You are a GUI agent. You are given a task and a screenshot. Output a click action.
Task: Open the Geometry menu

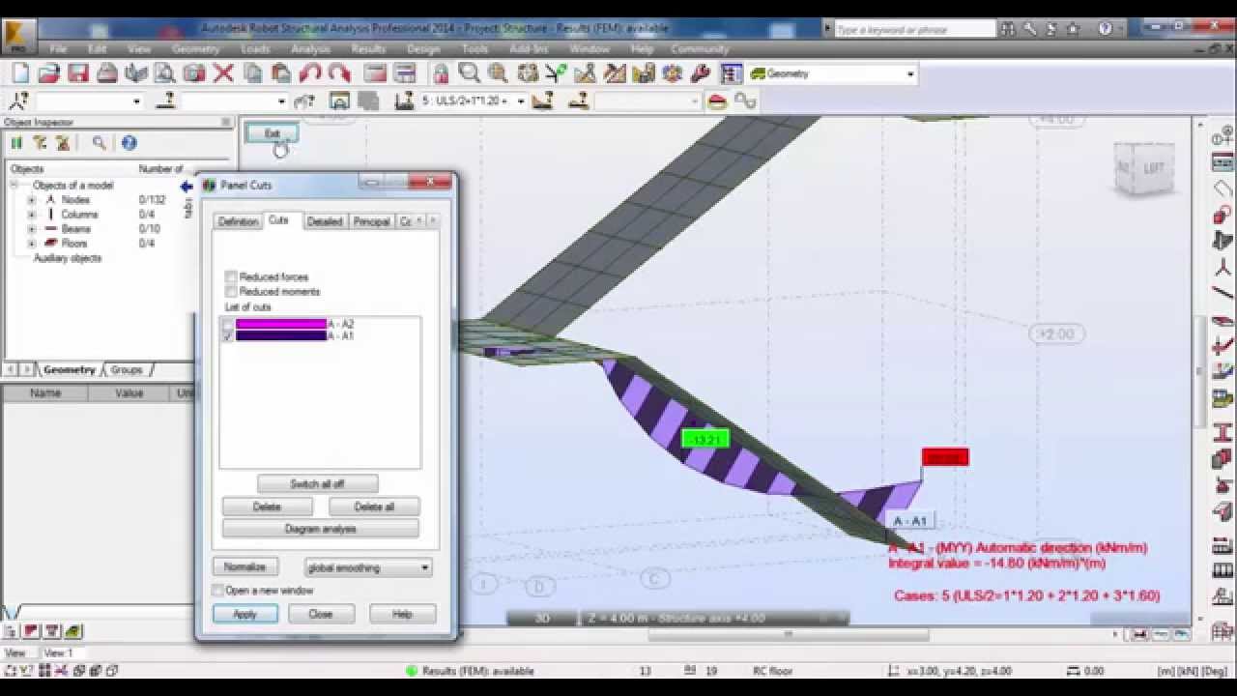point(195,48)
